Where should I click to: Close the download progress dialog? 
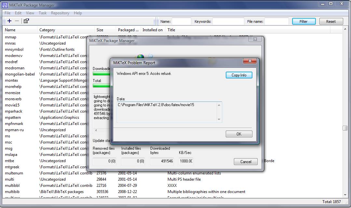(x=255, y=39)
